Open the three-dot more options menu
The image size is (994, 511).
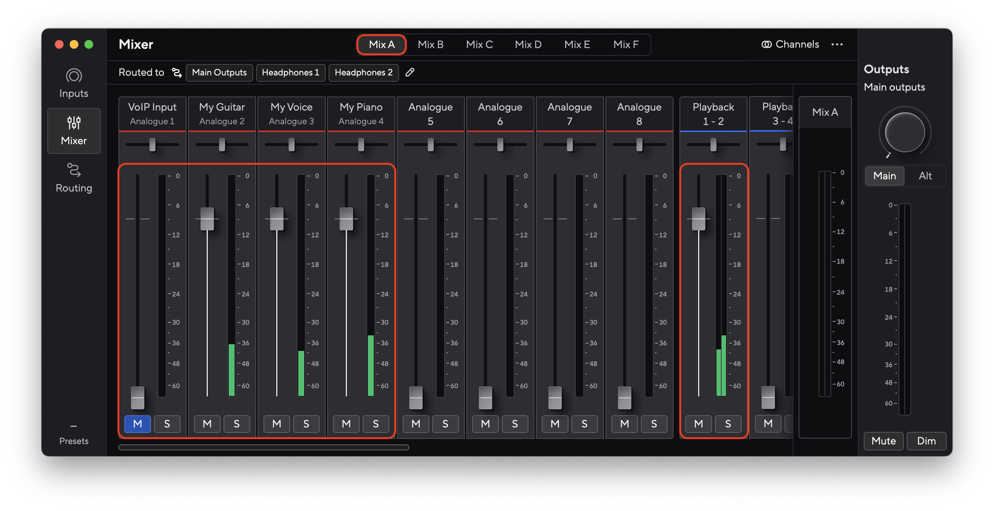coord(837,44)
